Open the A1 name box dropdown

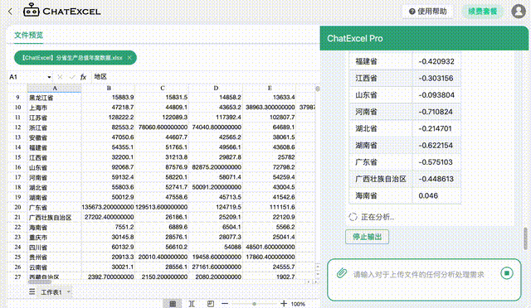(x=50, y=77)
